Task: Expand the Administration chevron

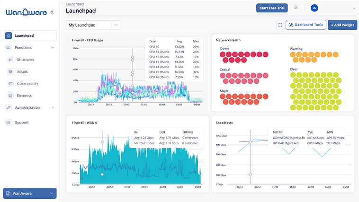Action: point(53,107)
